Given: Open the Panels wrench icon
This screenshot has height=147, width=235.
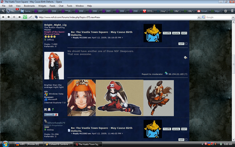Looking at the screenshot, I should pos(3,11).
